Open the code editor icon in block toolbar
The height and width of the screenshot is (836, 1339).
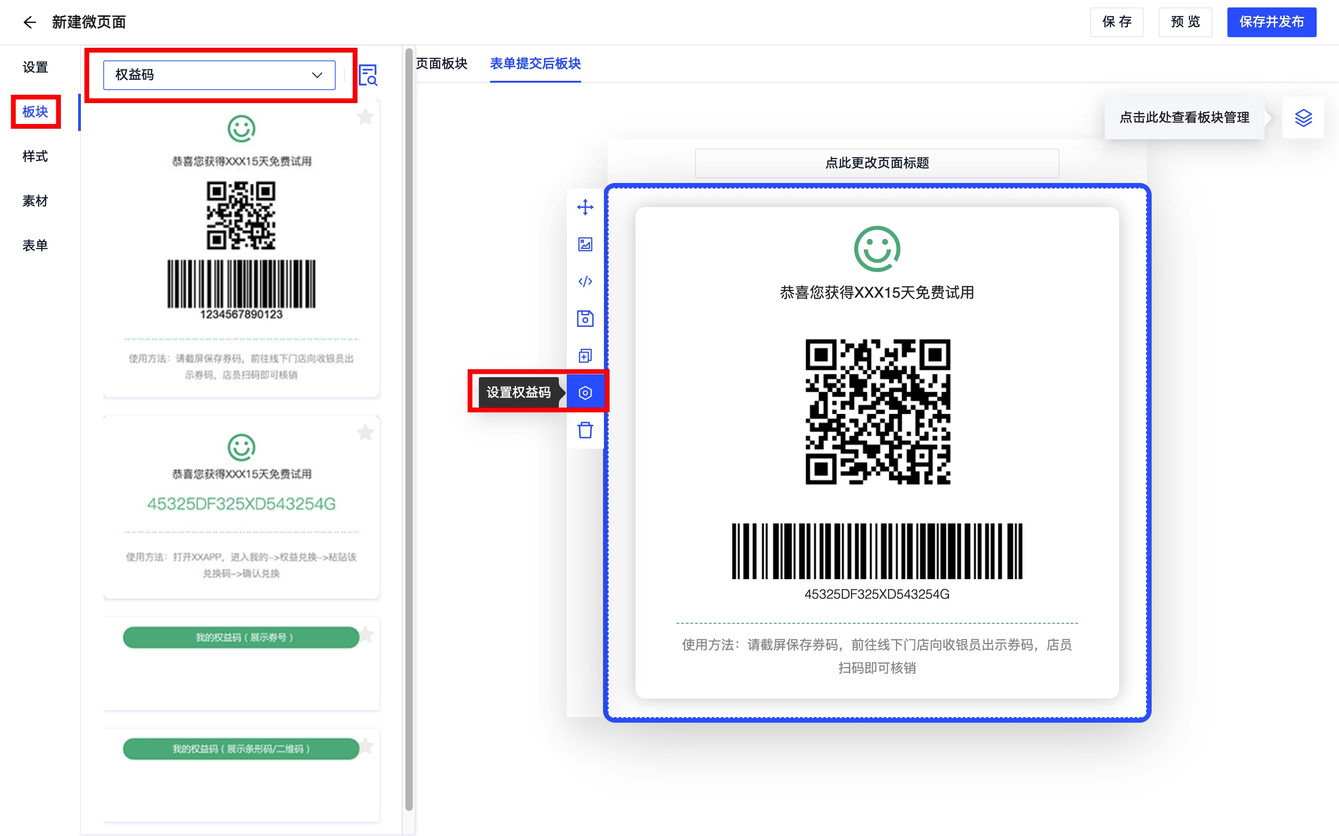tap(585, 281)
